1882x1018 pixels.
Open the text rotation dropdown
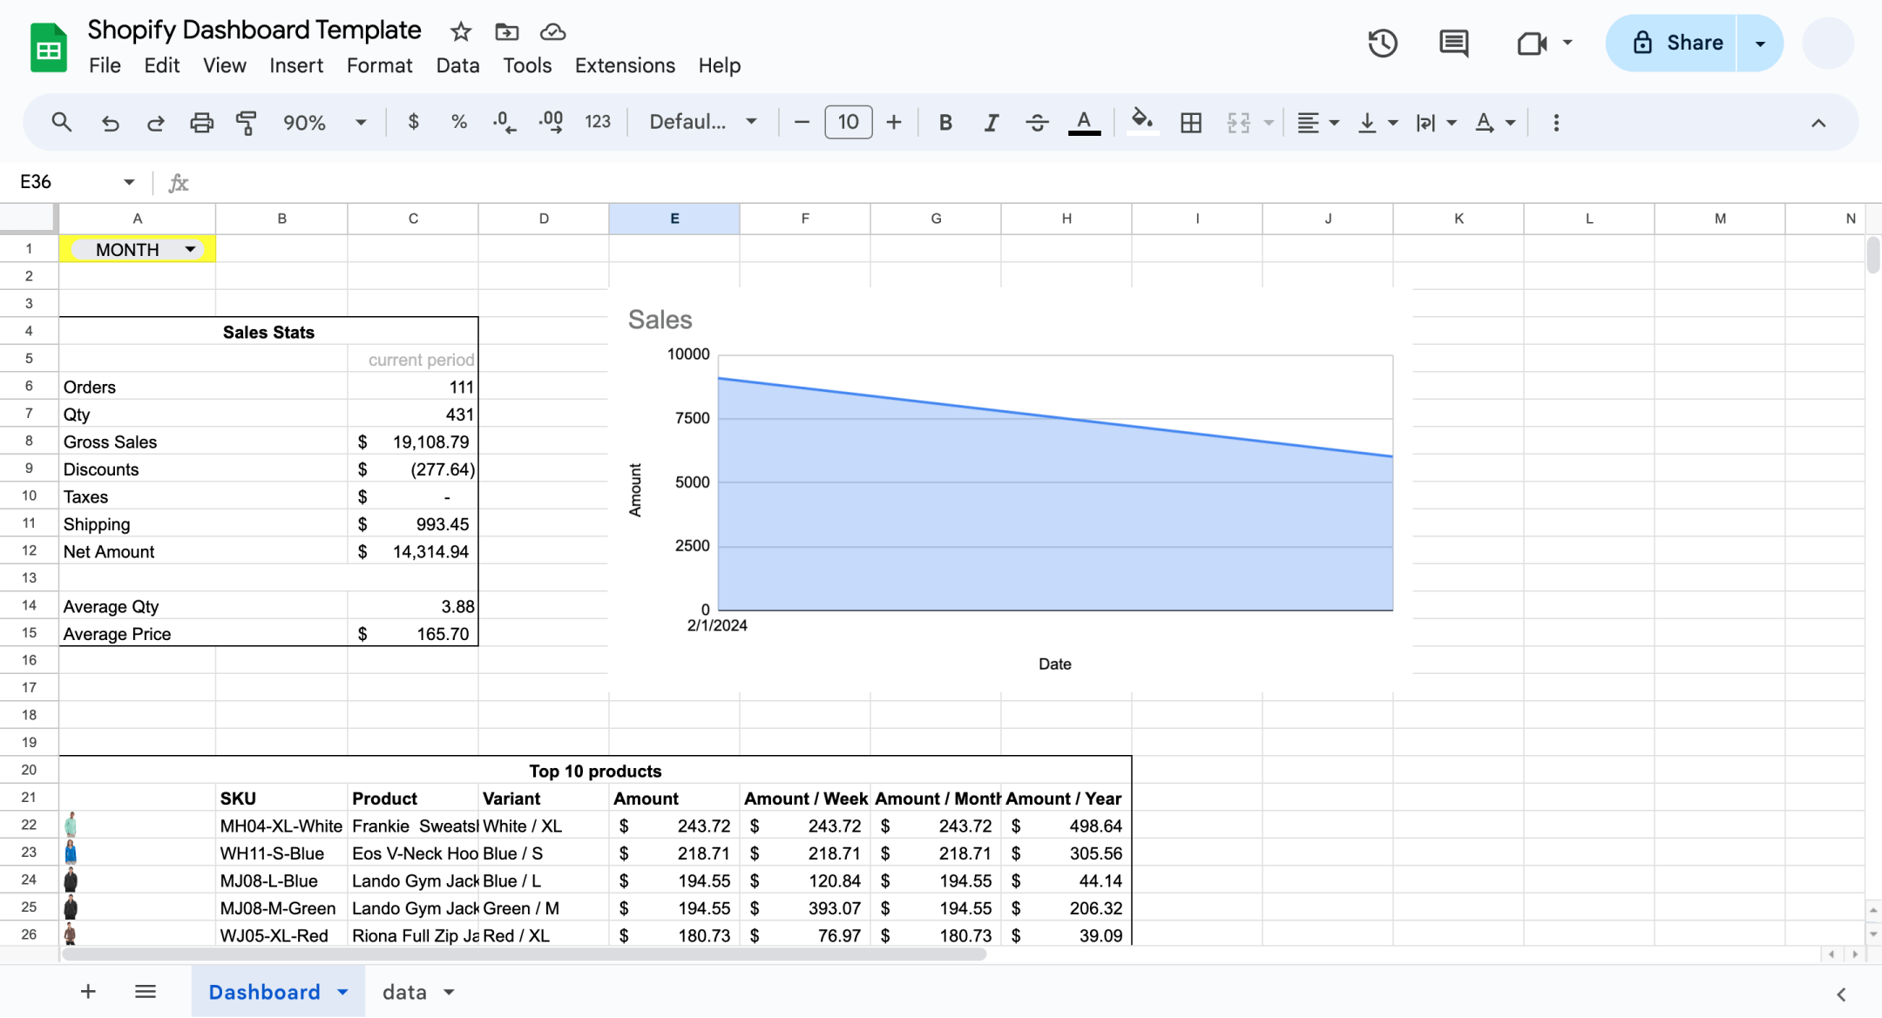click(1495, 123)
